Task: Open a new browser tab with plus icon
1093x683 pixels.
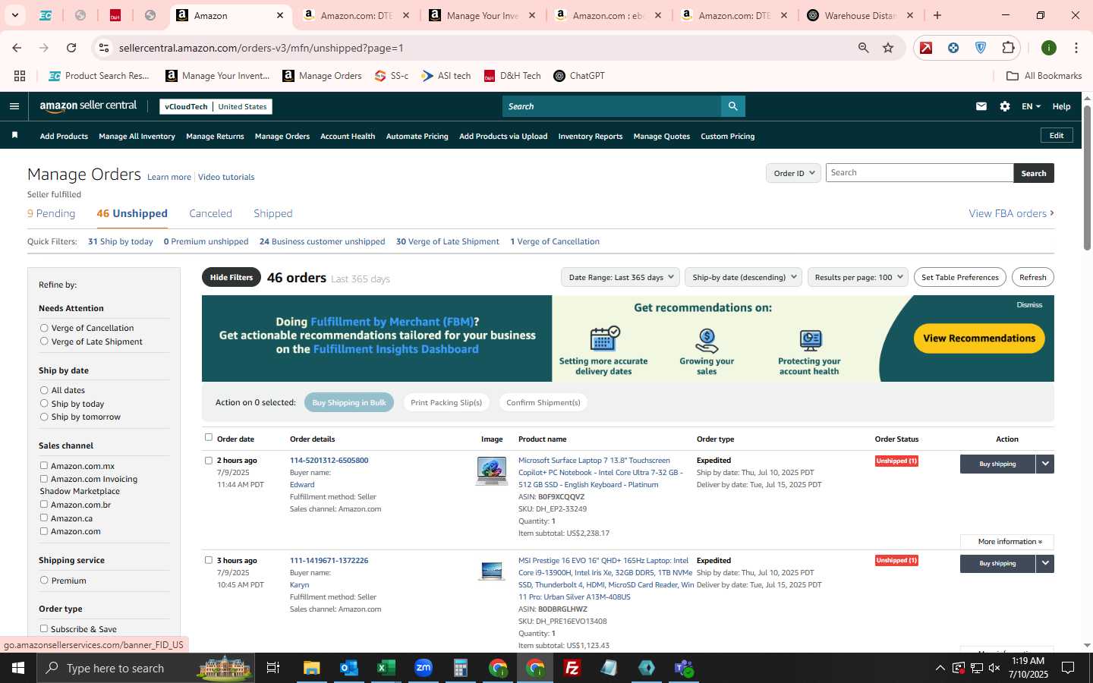Action: 937,15
